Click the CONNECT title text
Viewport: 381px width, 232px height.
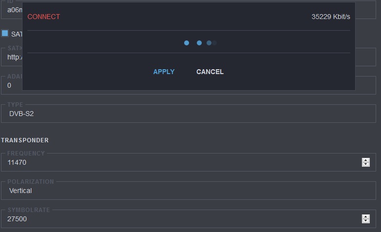coord(43,17)
